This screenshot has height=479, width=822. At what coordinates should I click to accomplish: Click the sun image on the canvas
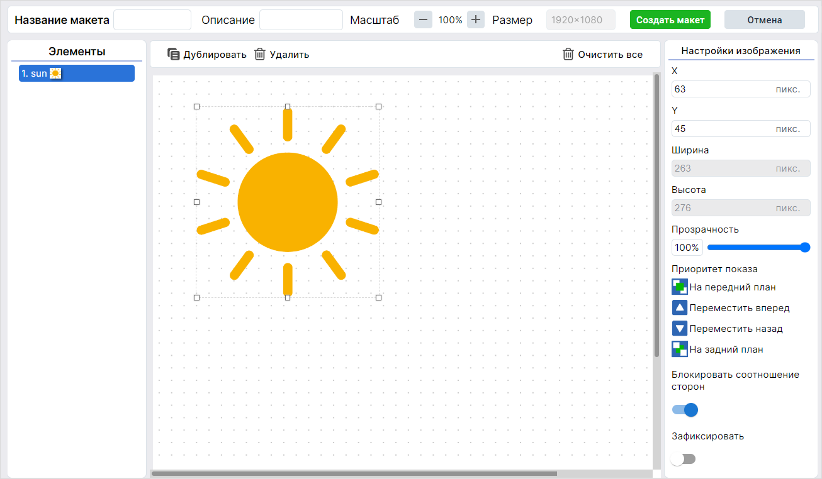click(288, 202)
